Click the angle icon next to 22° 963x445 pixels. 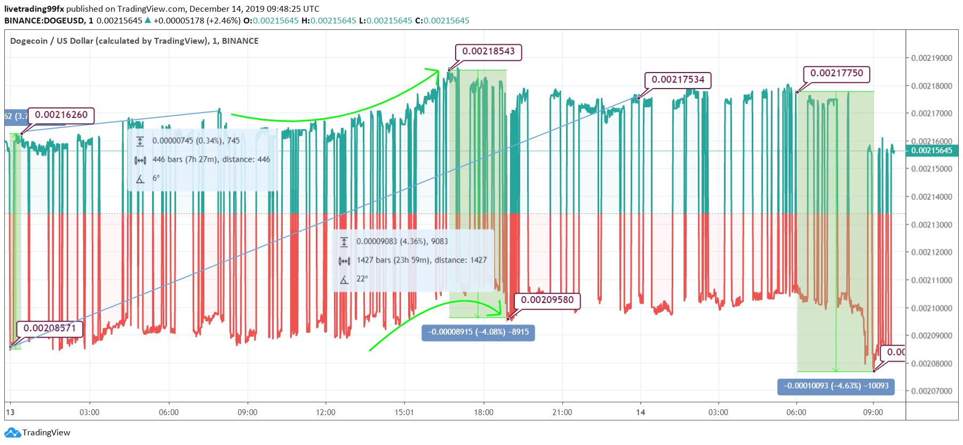point(345,280)
